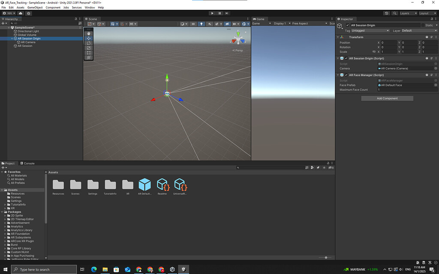This screenshot has height=274, width=439.
Task: Open the Gizmos visibility icon in Scene toolbar
Action: tap(244, 24)
